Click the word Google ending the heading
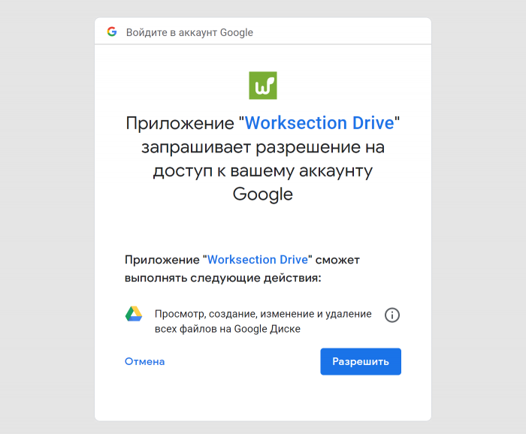Viewport: 526px width, 434px height. (263, 194)
